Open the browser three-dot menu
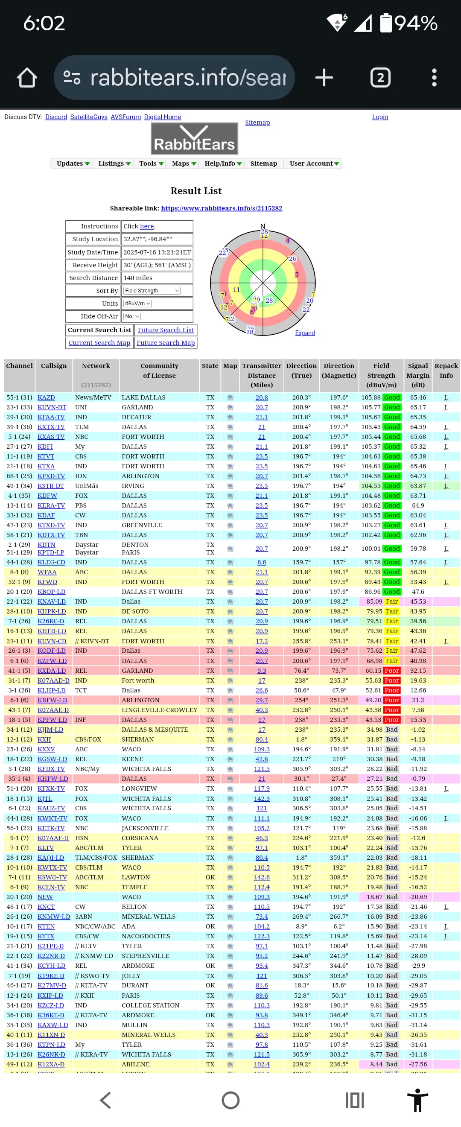The height and width of the screenshot is (1127, 461). [433, 78]
